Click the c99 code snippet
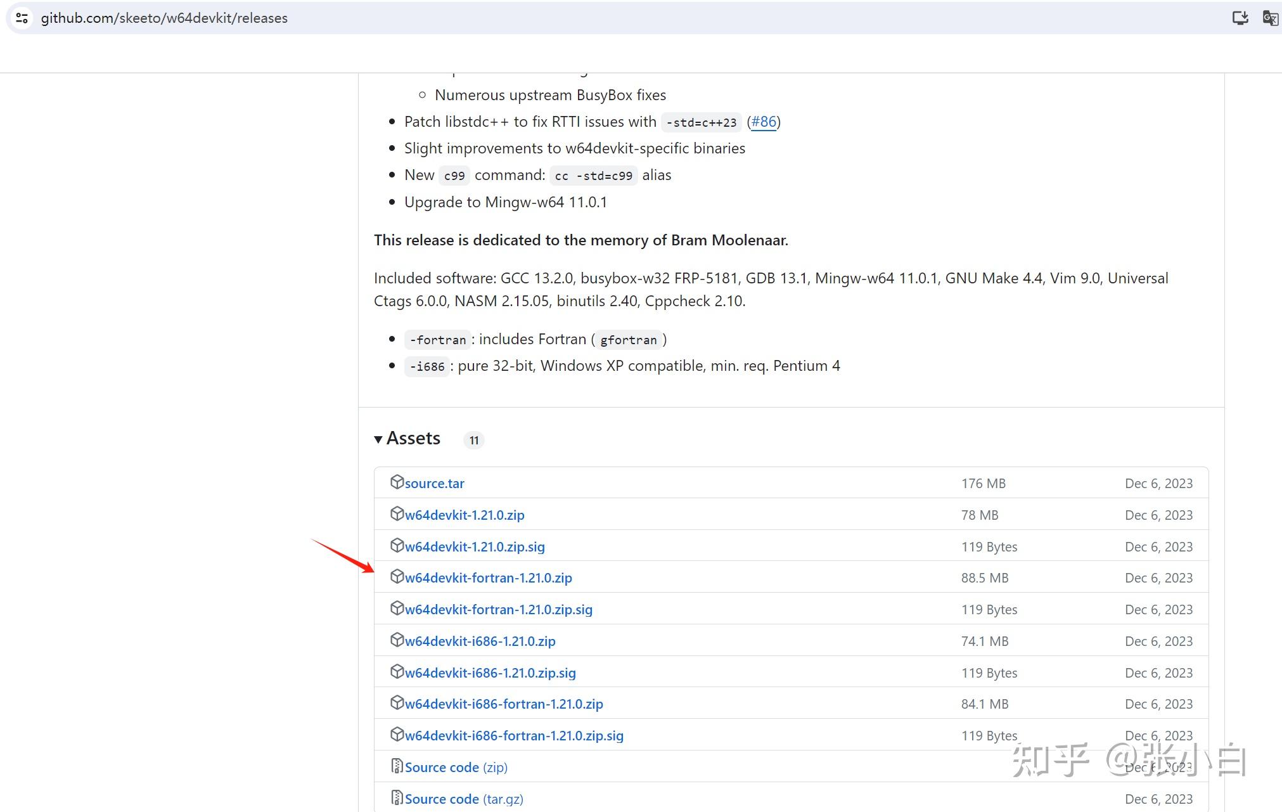The height and width of the screenshot is (812, 1282). [x=454, y=176]
